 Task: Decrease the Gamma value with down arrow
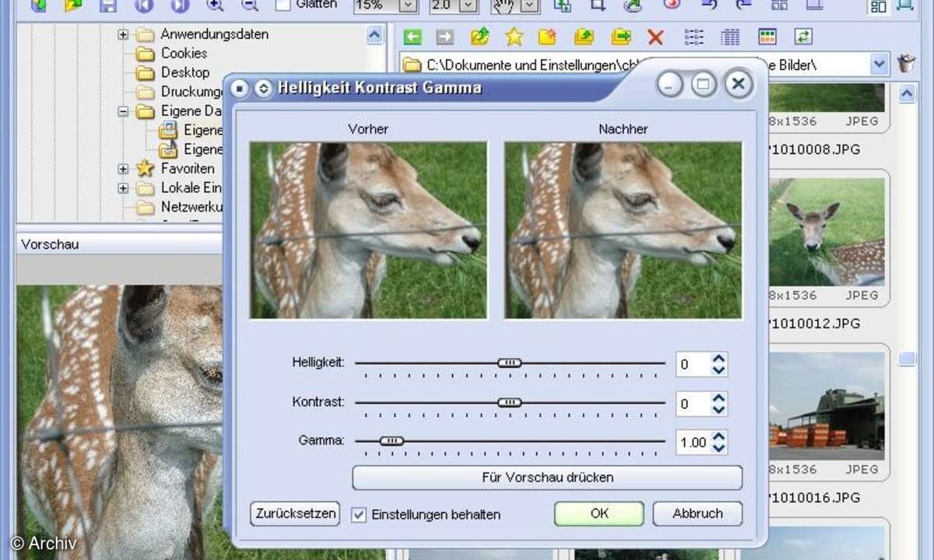719,448
